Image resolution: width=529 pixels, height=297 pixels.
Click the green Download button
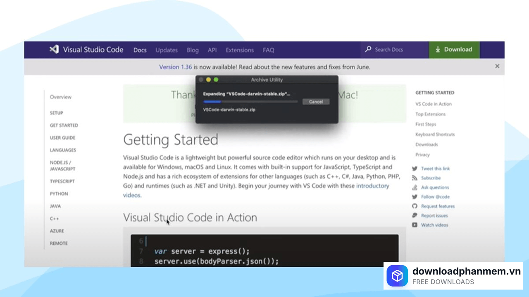[454, 49]
